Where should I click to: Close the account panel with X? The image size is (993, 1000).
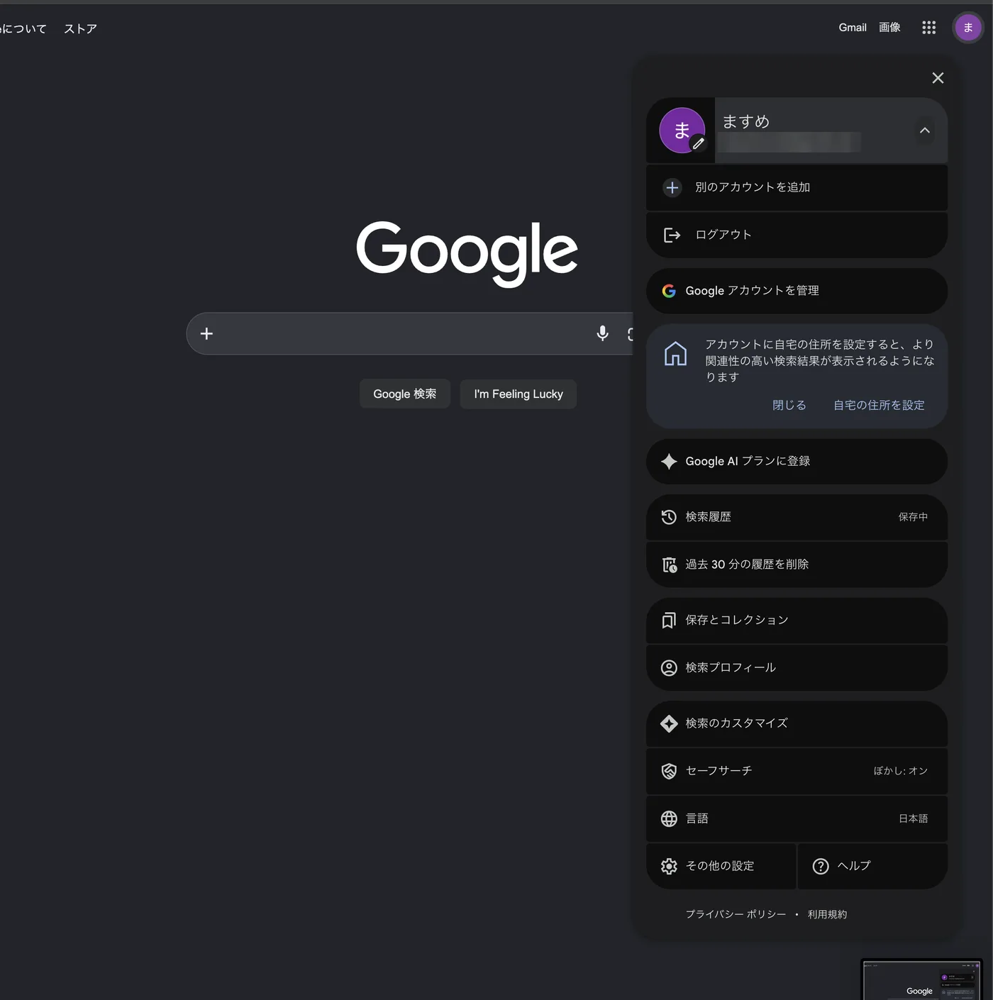pyautogui.click(x=938, y=78)
